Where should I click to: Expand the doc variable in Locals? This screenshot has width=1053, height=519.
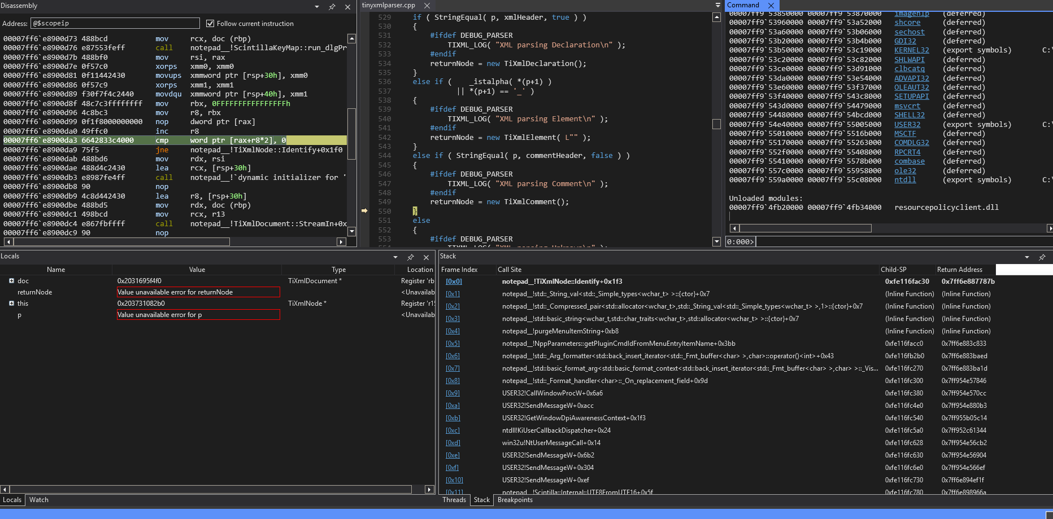11,281
